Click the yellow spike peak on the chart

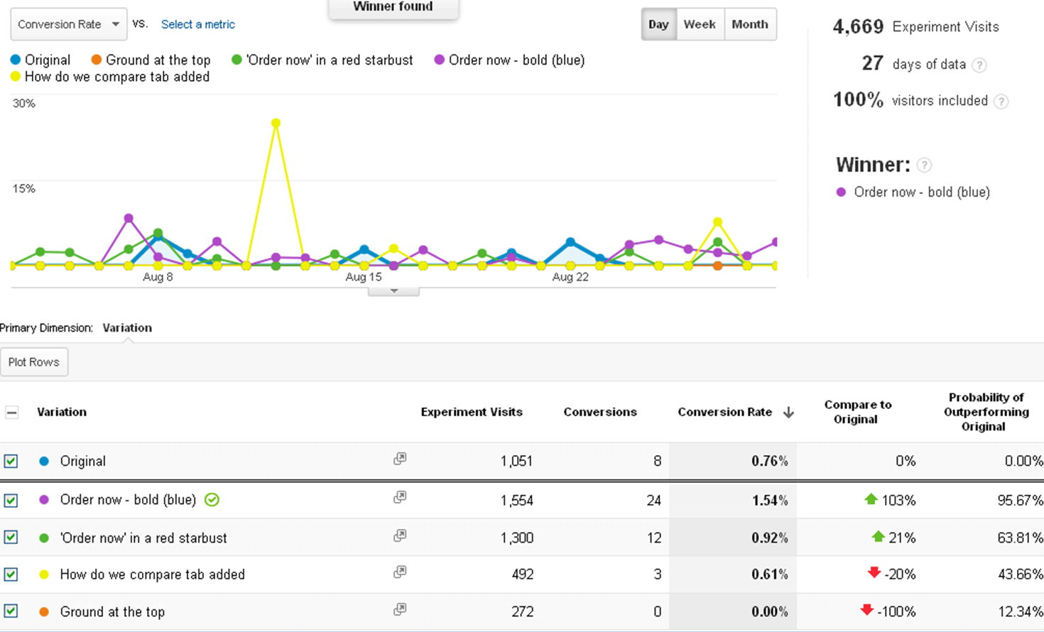[276, 123]
